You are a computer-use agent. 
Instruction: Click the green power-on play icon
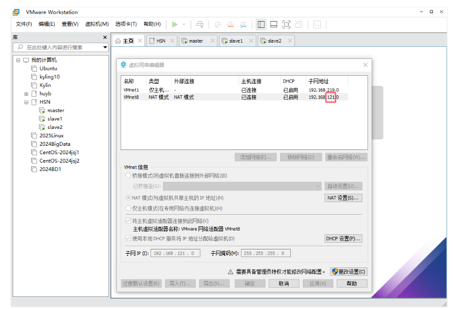click(175, 25)
